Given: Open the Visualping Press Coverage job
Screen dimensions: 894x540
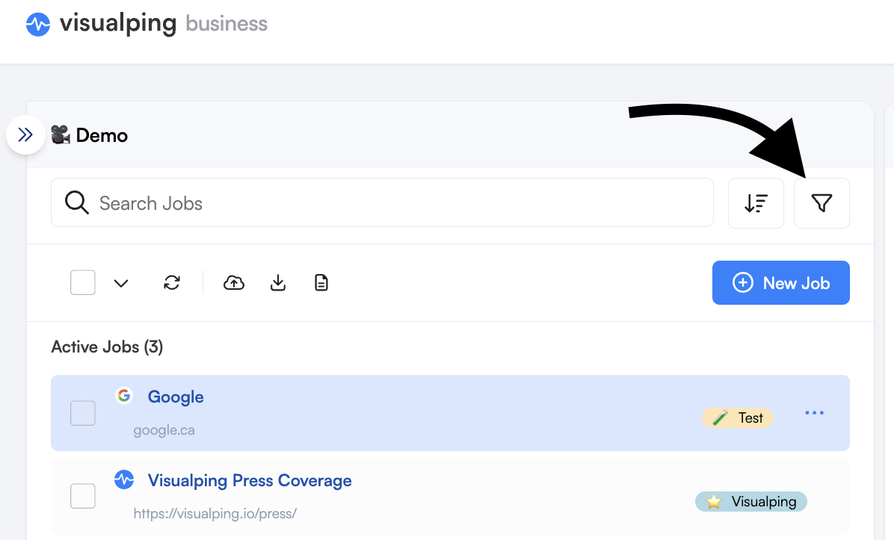Looking at the screenshot, I should pos(250,481).
